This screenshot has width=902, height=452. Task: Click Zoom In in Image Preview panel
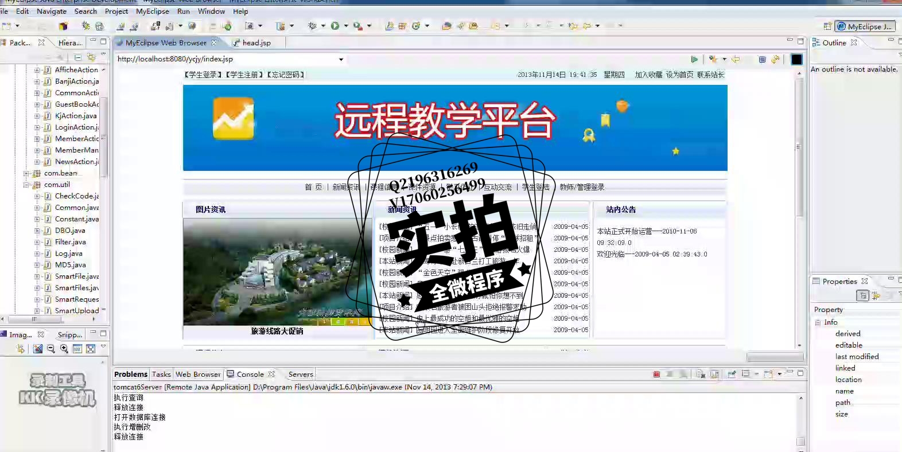tap(64, 349)
